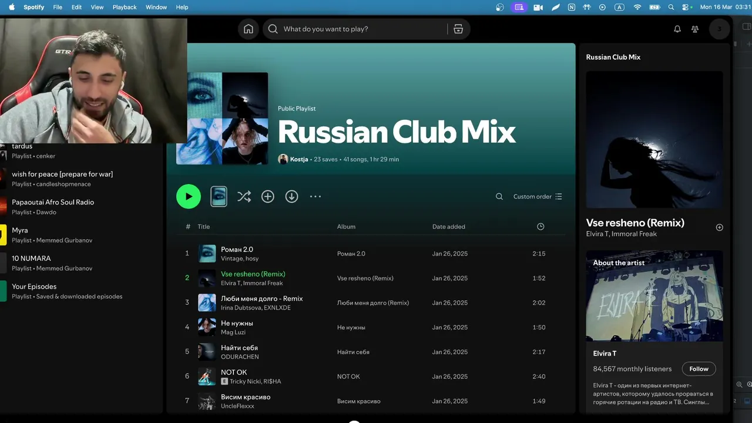Add Vse resheno (Remix) to Liked Songs
The width and height of the screenshot is (752, 423).
pyautogui.click(x=719, y=227)
